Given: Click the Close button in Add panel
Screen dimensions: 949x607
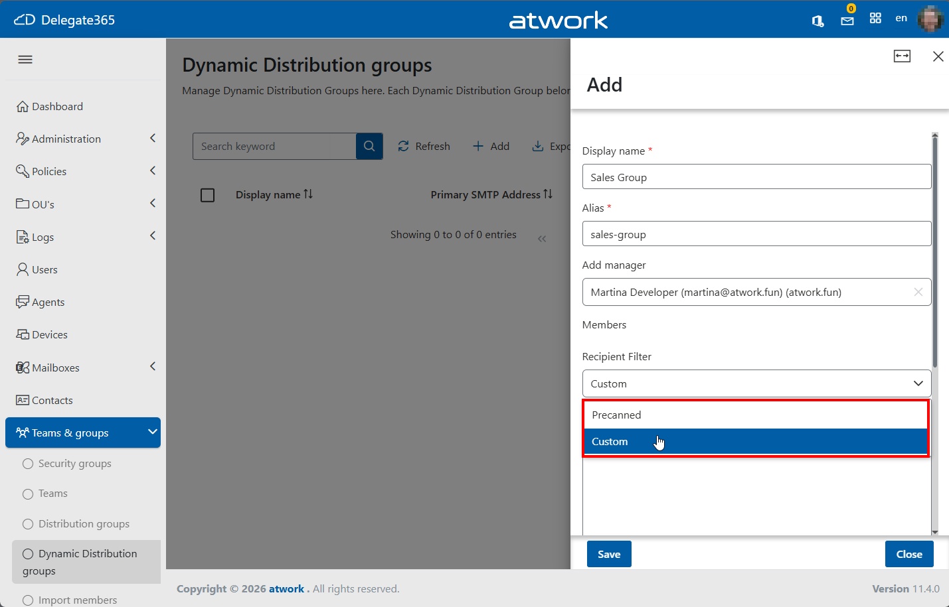Looking at the screenshot, I should click(909, 555).
